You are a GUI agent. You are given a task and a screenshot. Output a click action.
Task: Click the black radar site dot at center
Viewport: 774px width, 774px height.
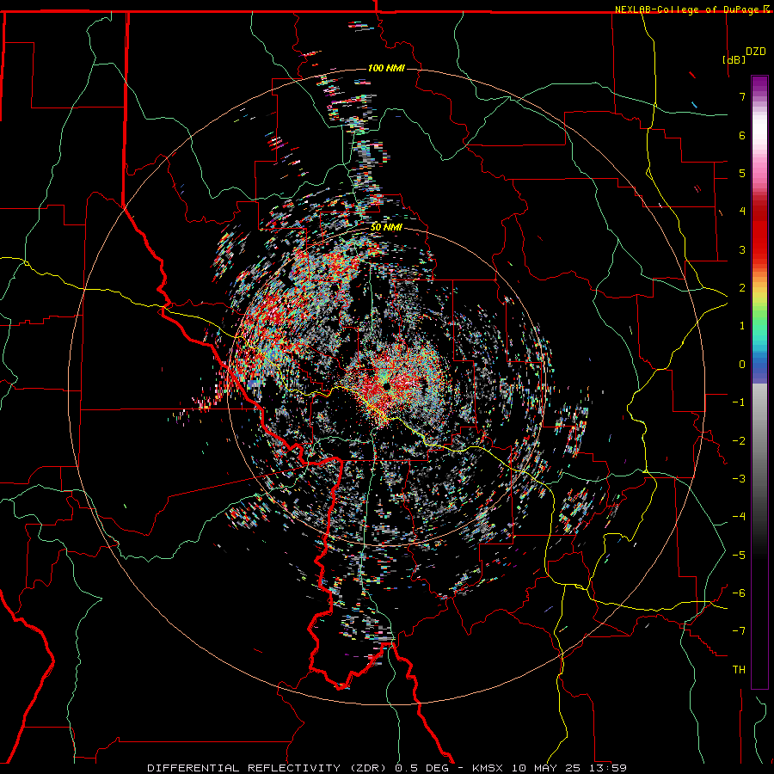pyautogui.click(x=386, y=385)
